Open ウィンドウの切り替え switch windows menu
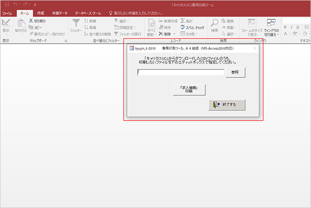The width and height of the screenshot is (311, 208). point(271,28)
